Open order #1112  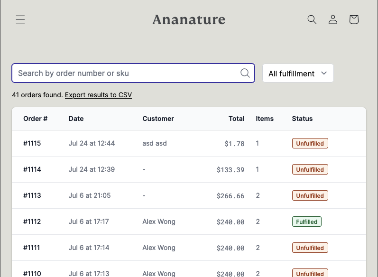coord(32,222)
